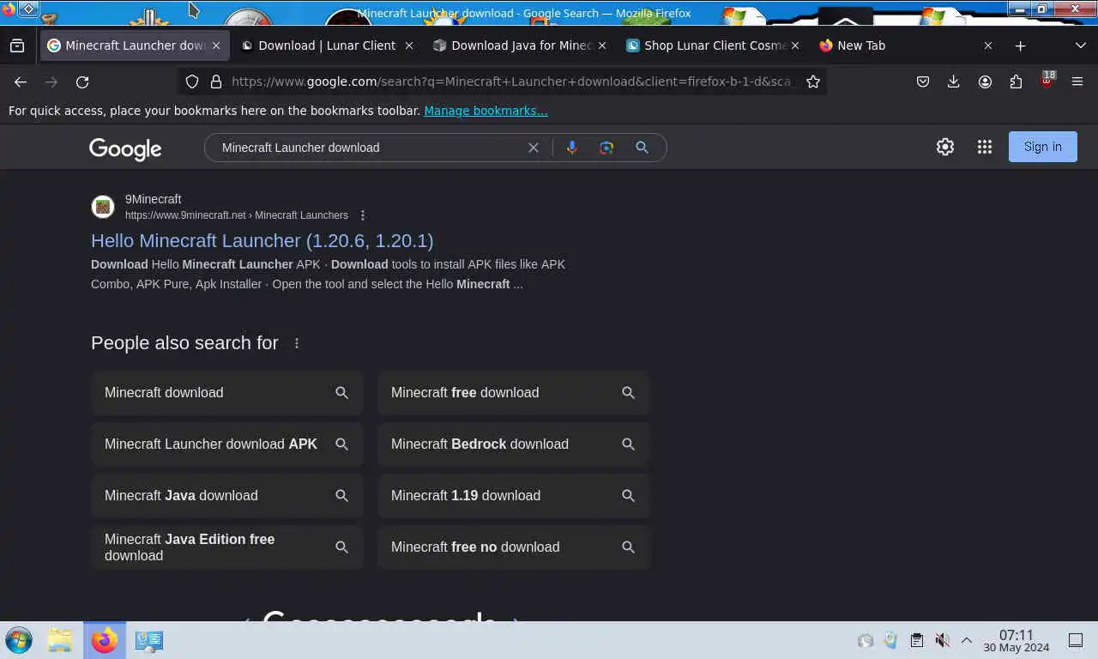Click the Sign in button
This screenshot has width=1098, height=659.
pos(1042,147)
